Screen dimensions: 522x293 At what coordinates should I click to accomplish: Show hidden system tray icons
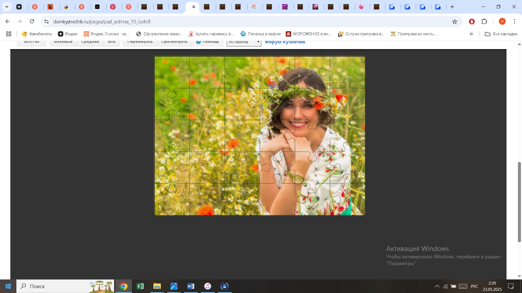437,286
